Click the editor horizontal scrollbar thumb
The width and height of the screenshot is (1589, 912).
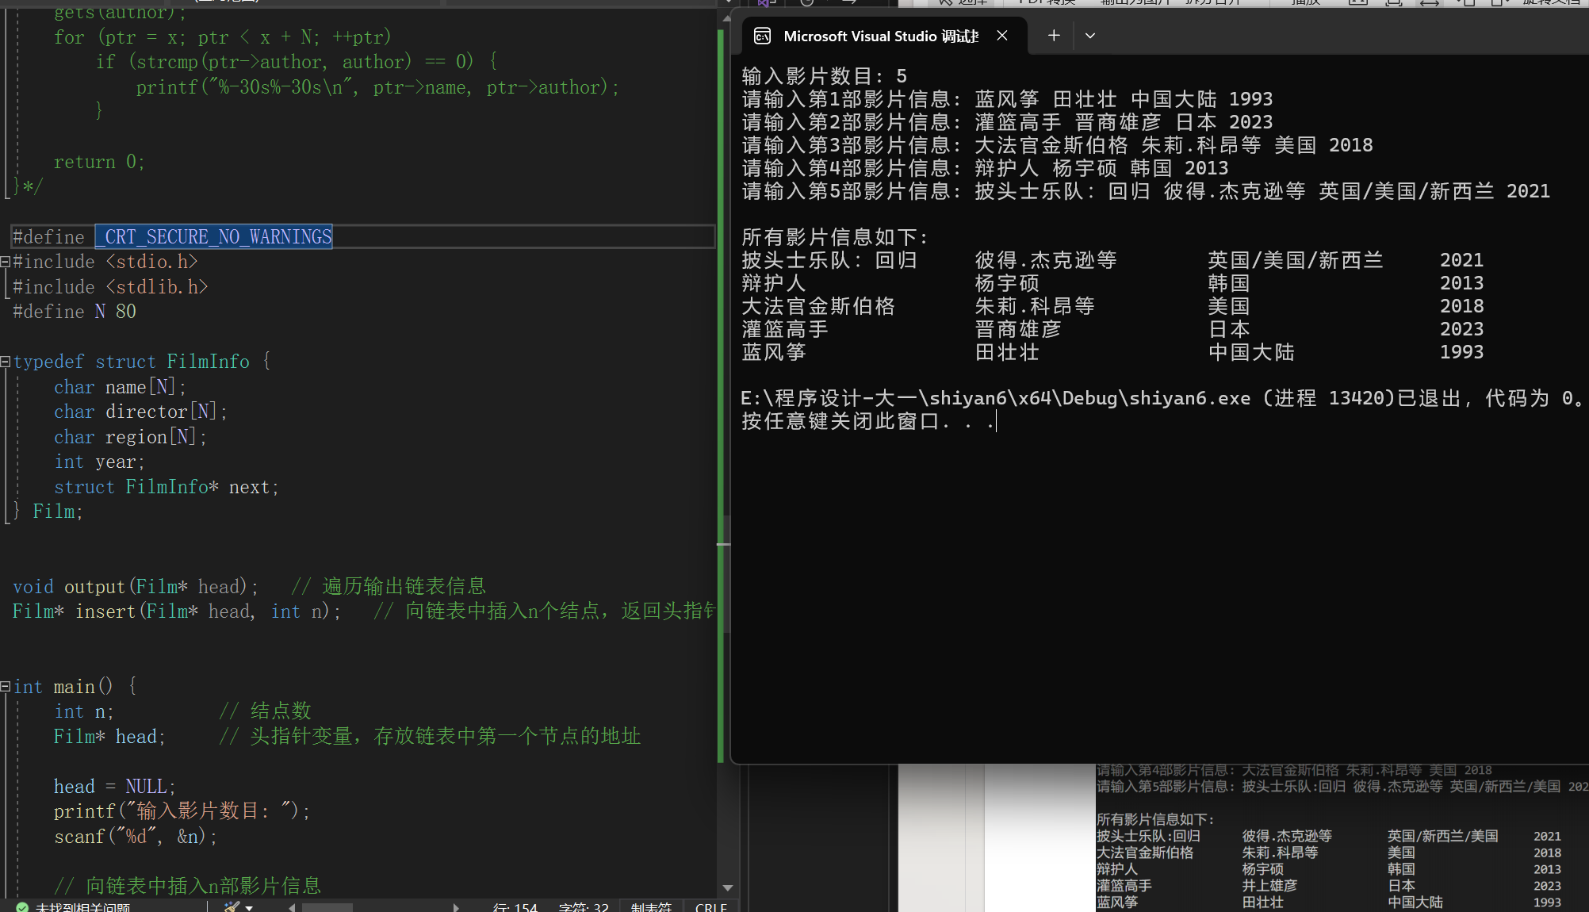tap(327, 907)
